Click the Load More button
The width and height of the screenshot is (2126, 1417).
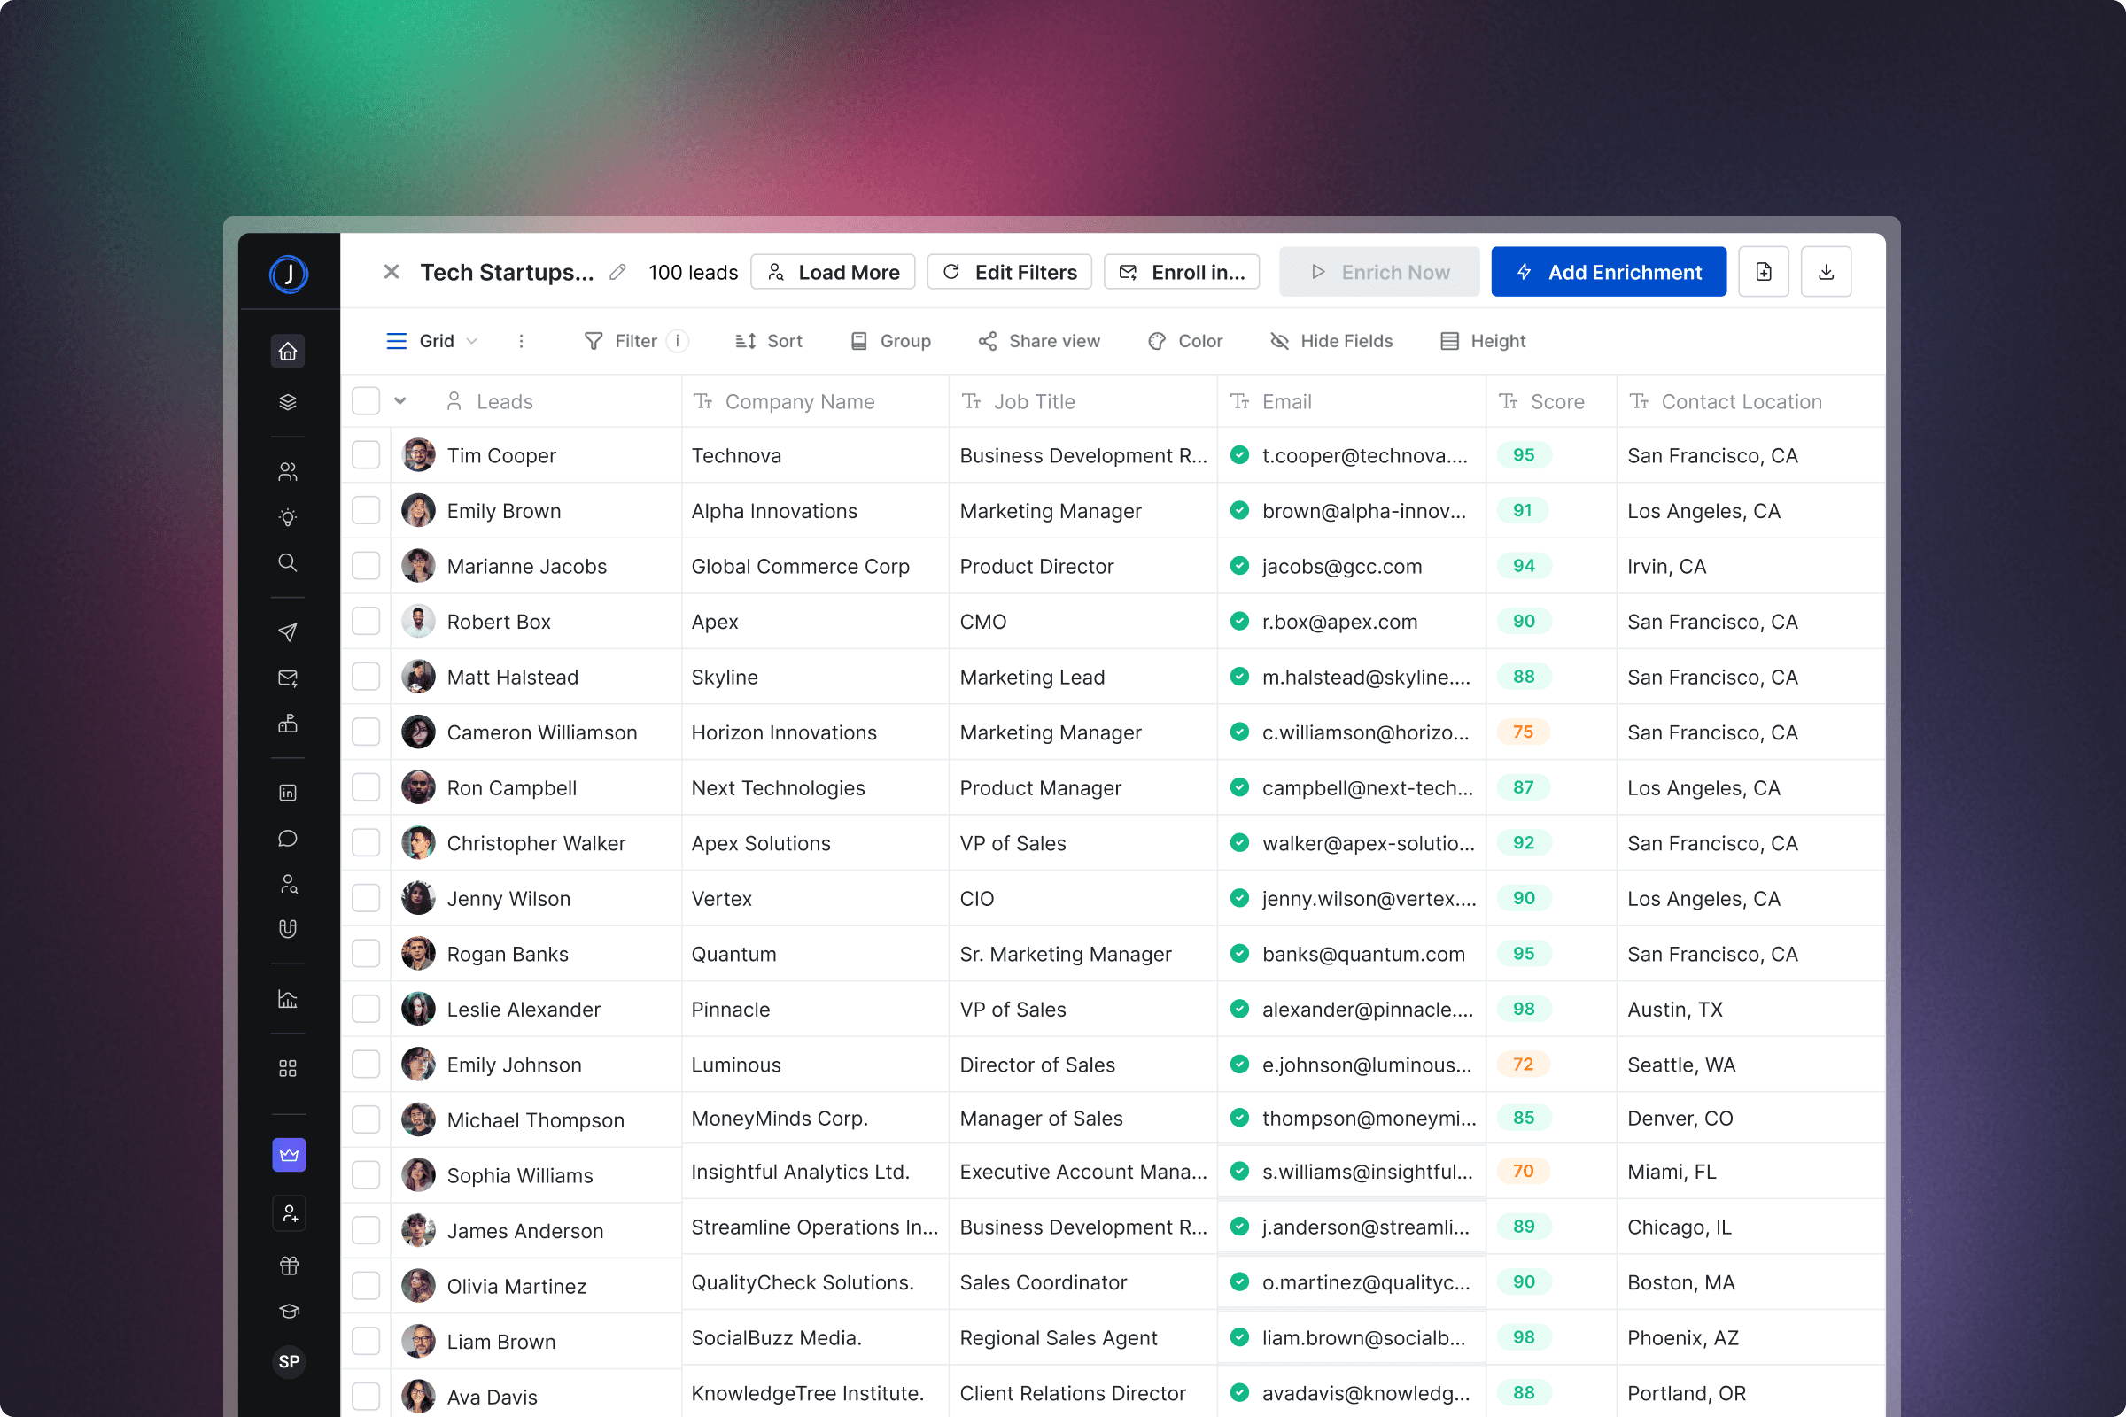pos(833,272)
